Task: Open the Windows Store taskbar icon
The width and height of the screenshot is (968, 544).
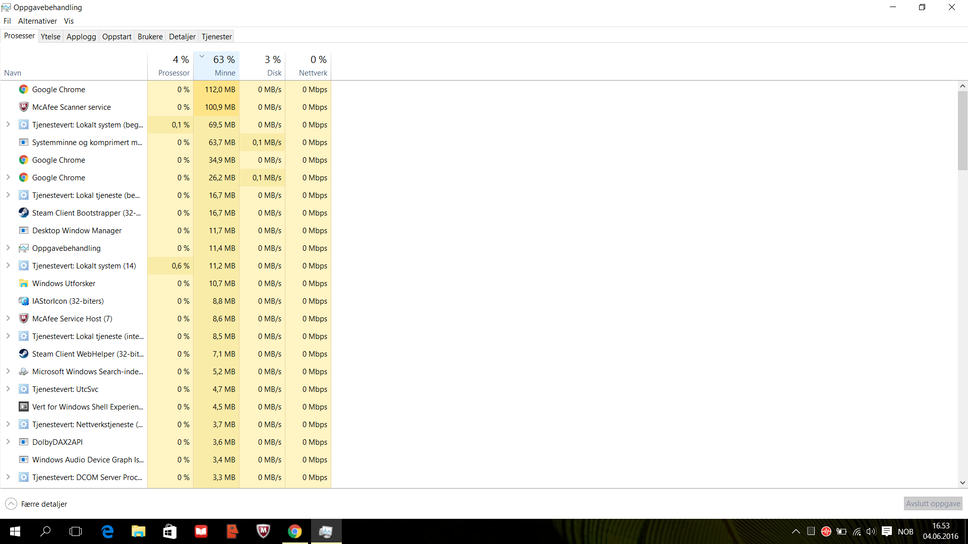Action: point(169,531)
